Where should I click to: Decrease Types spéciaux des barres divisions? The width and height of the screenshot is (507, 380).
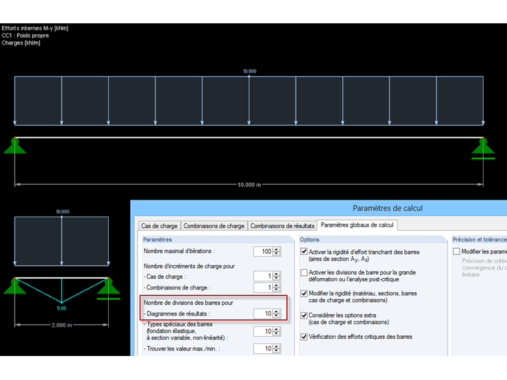coord(276,333)
